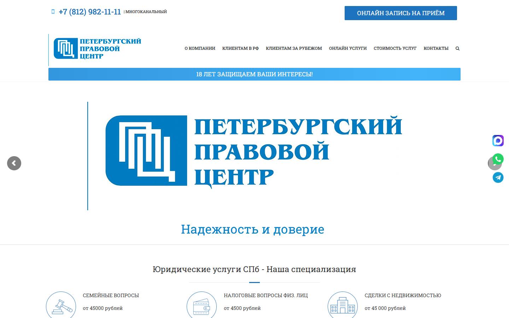Viewport: 509px width, 318px height.
Task: Open the НАЛОГОВЫЕ ВОПРОСЫ ФИЗ. ЛИЦ link
Action: 266,295
